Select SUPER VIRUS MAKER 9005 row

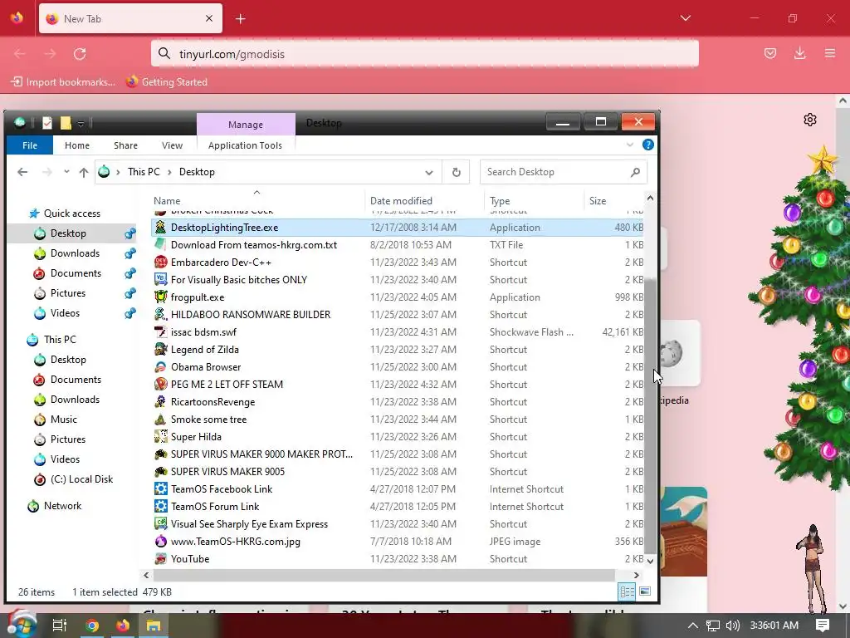pyautogui.click(x=398, y=472)
